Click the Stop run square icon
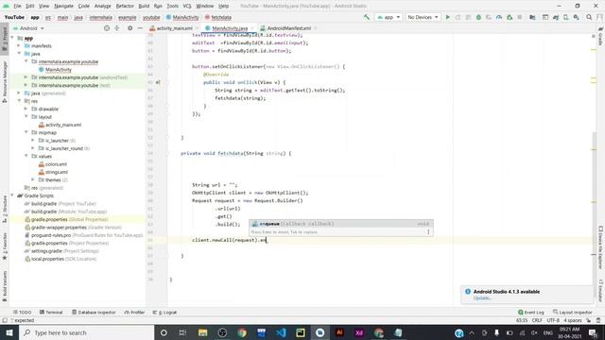The height and width of the screenshot is (340, 605). pos(520,17)
